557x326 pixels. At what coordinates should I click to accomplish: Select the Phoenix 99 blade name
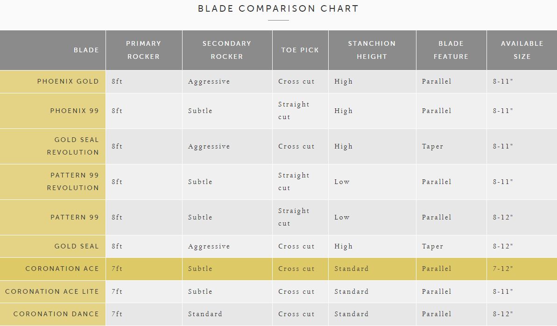[75, 111]
